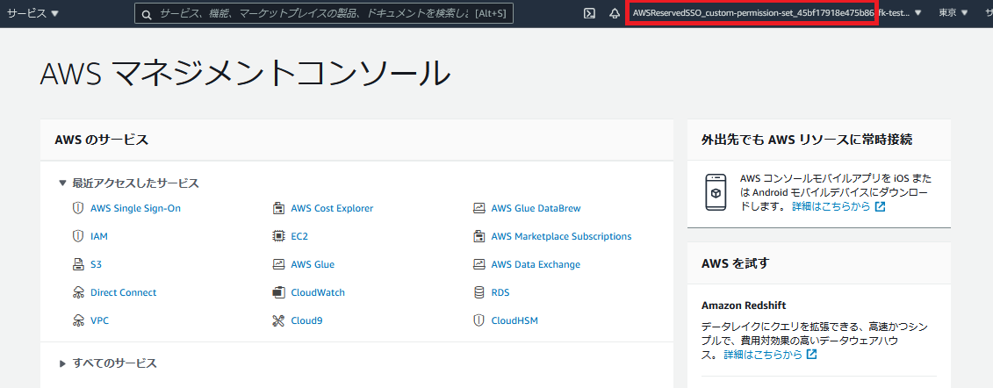The height and width of the screenshot is (388, 993).
Task: Open the EC2 service link
Action: point(299,236)
